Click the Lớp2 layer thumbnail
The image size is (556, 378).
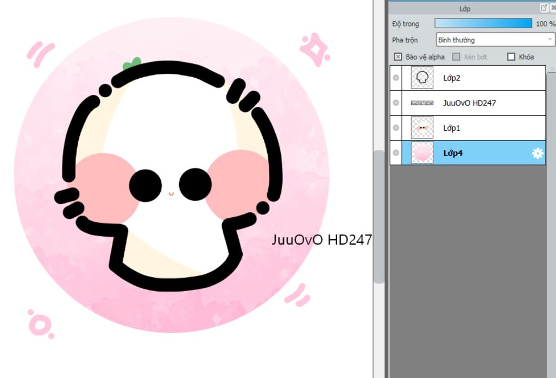click(422, 78)
